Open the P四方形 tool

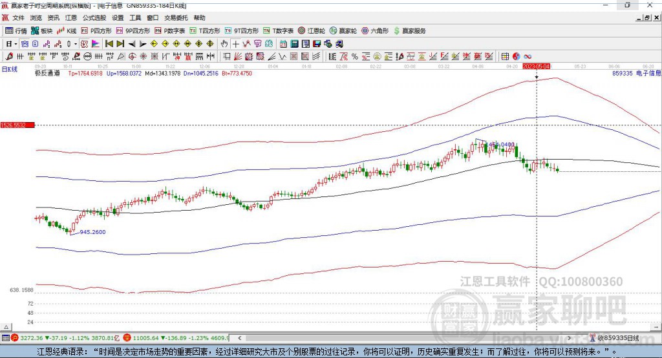(x=96, y=31)
